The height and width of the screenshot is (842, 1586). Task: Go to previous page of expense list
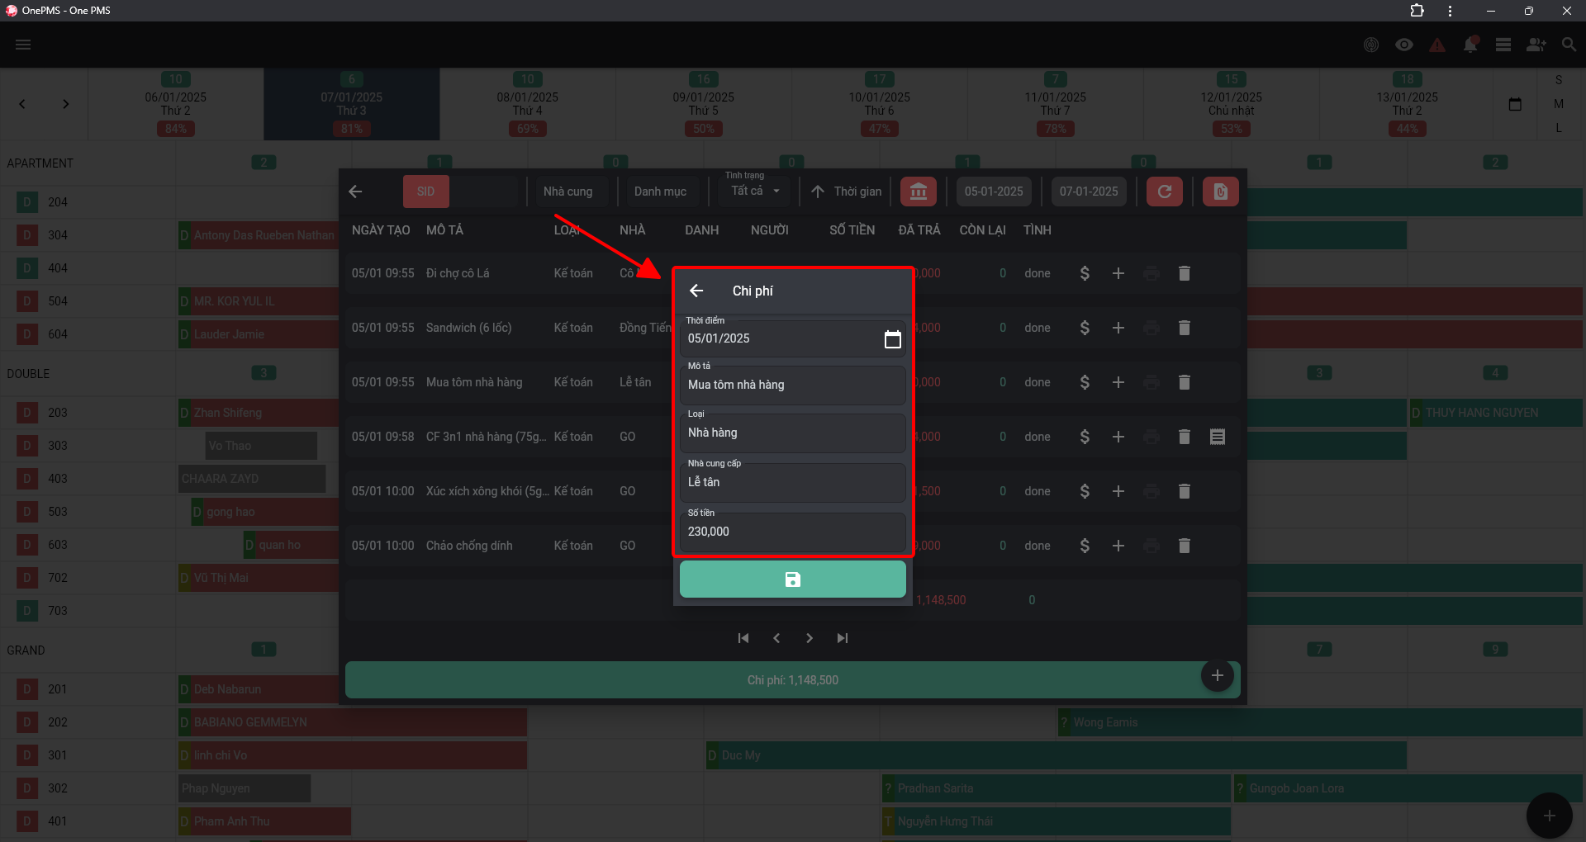[776, 638]
